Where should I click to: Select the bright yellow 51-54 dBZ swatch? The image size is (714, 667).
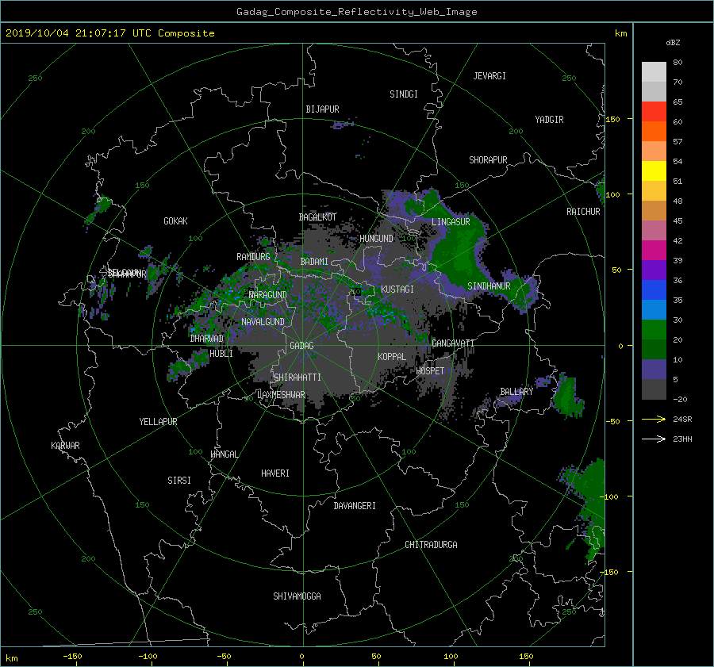pos(654,171)
